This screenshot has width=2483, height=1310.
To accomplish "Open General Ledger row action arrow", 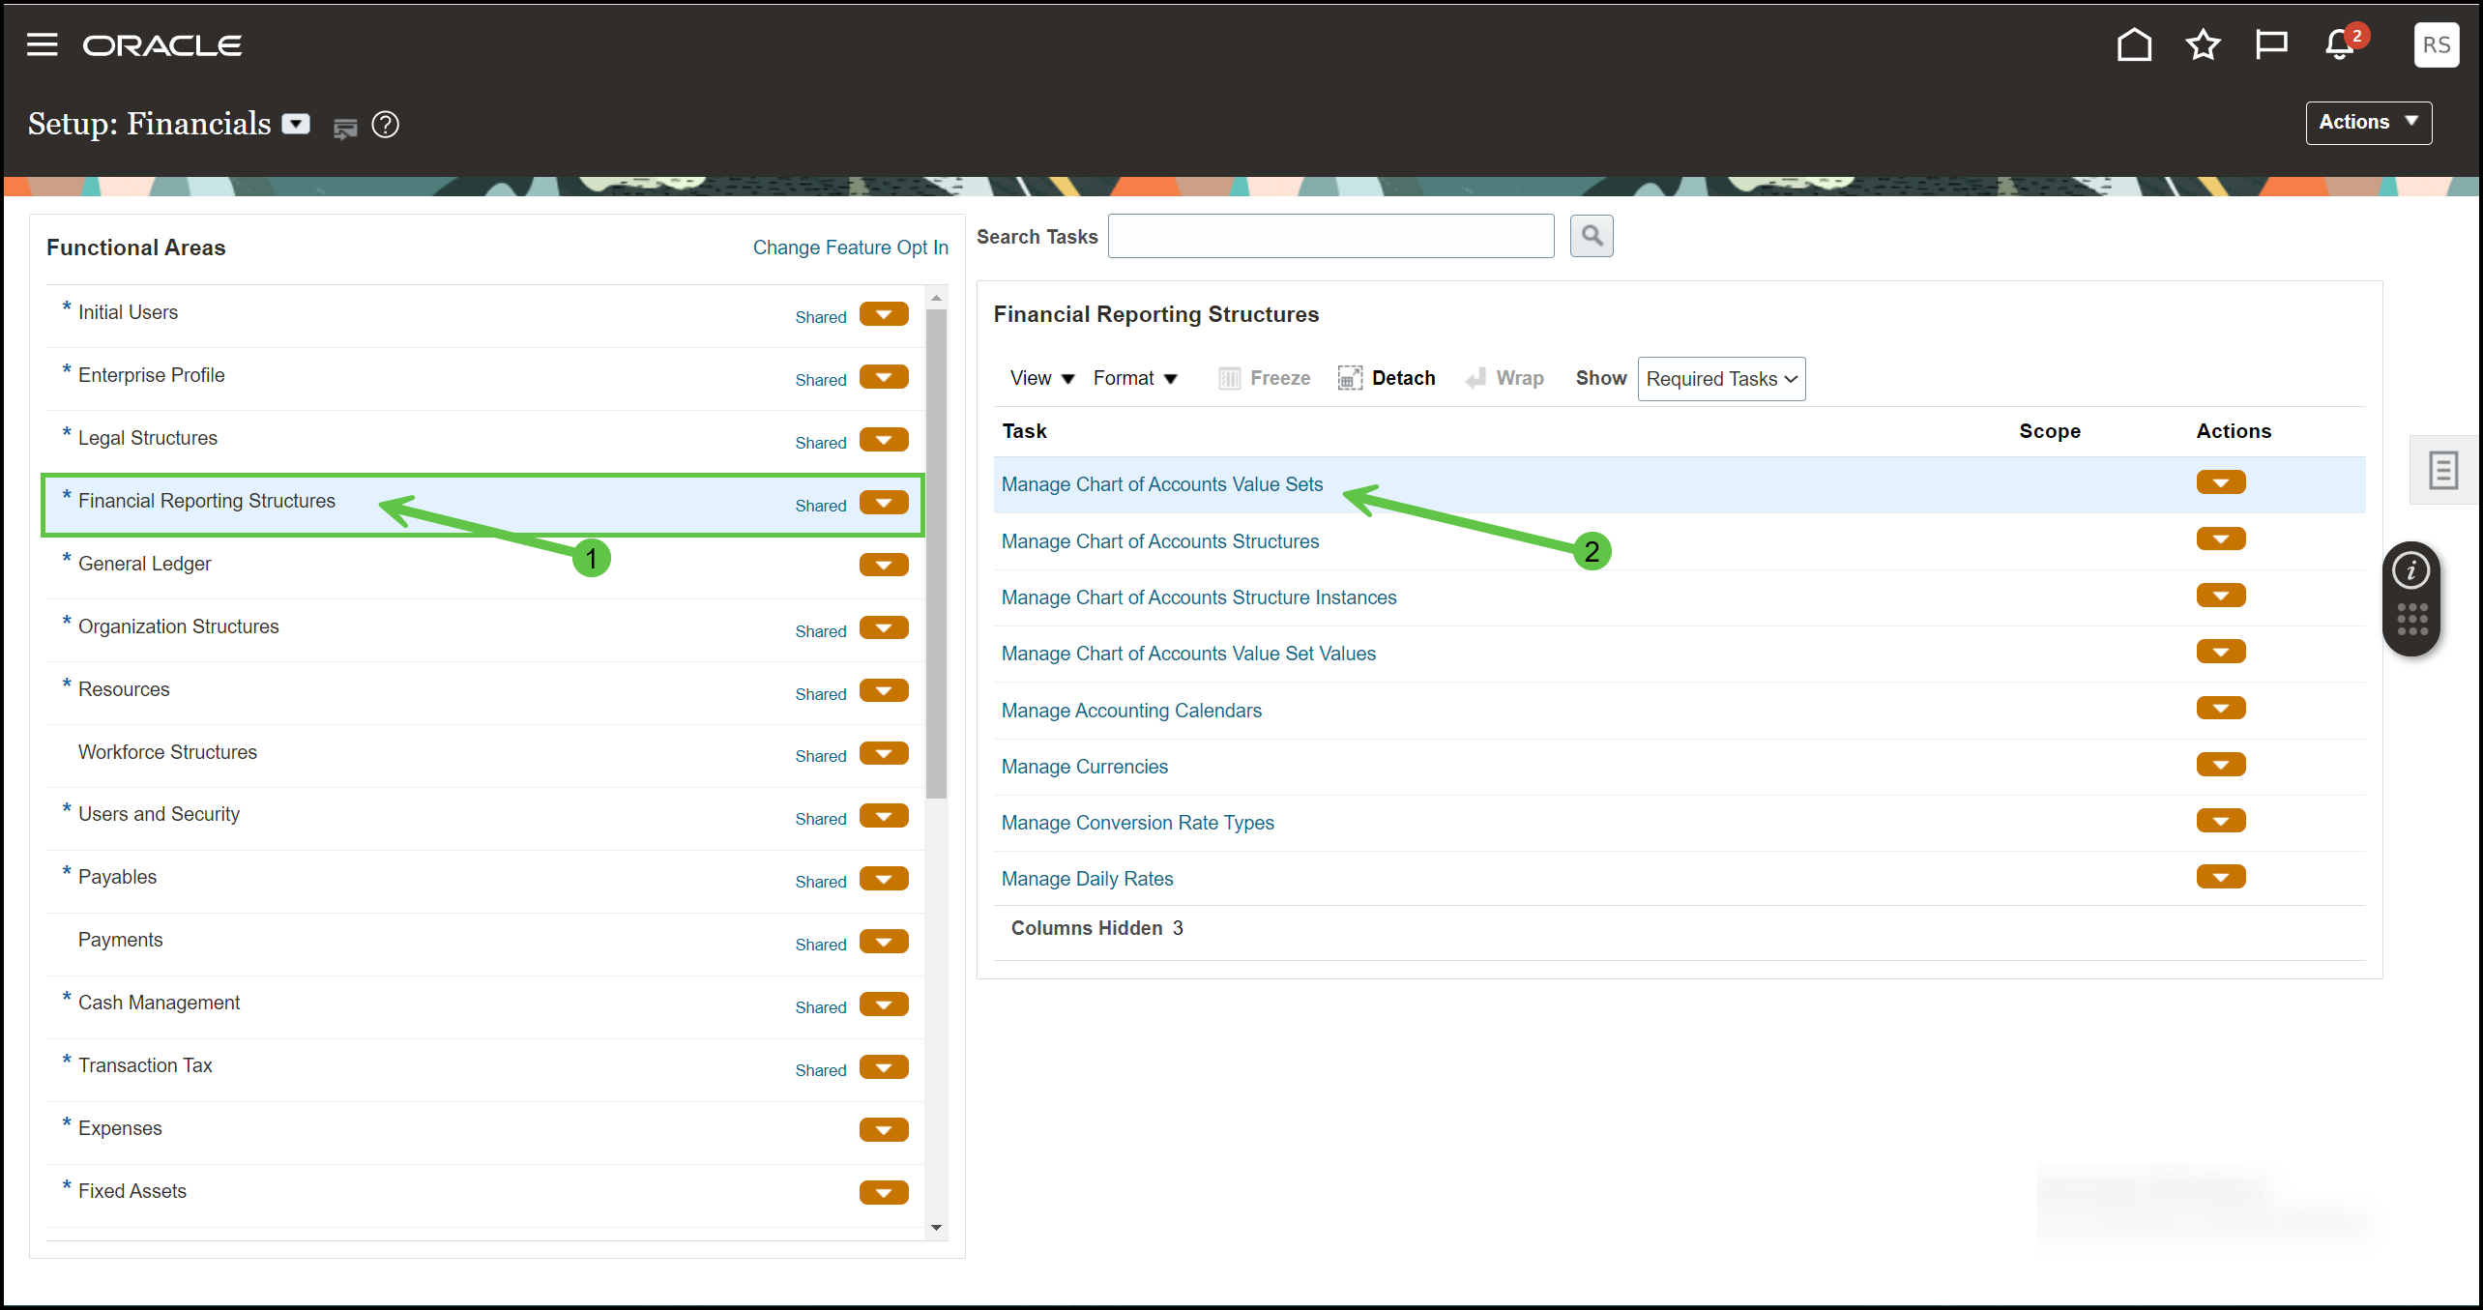I will tap(883, 565).
